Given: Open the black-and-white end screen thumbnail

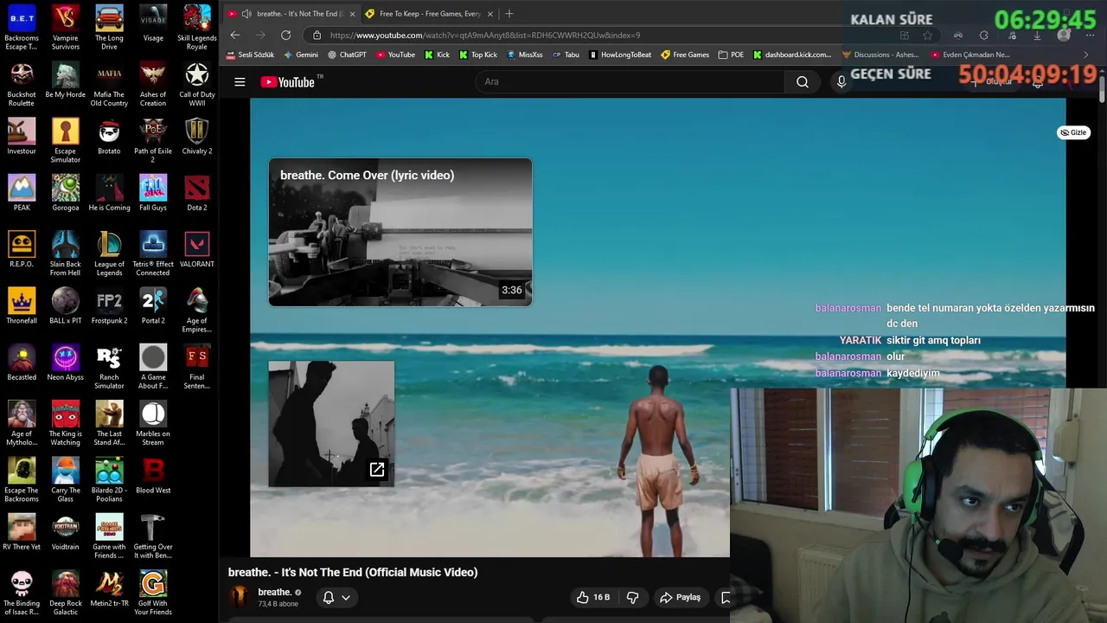Looking at the screenshot, I should coord(331,424).
